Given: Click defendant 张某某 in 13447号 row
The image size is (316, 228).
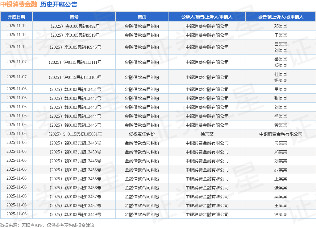Looking at the screenshot, I should [x=281, y=98].
